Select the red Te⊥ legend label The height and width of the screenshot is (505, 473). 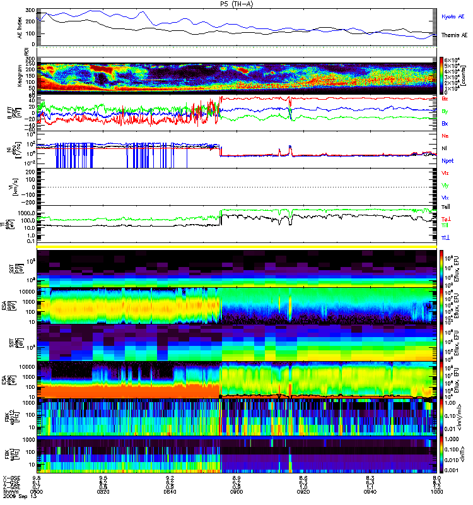[445, 219]
